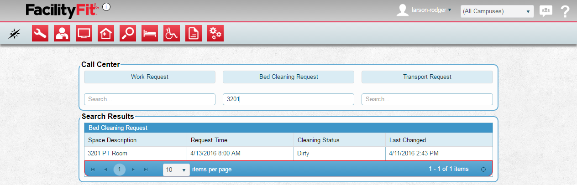Click the info icon beside FacilityFit logo
The height and width of the screenshot is (185, 577).
pos(106,7)
